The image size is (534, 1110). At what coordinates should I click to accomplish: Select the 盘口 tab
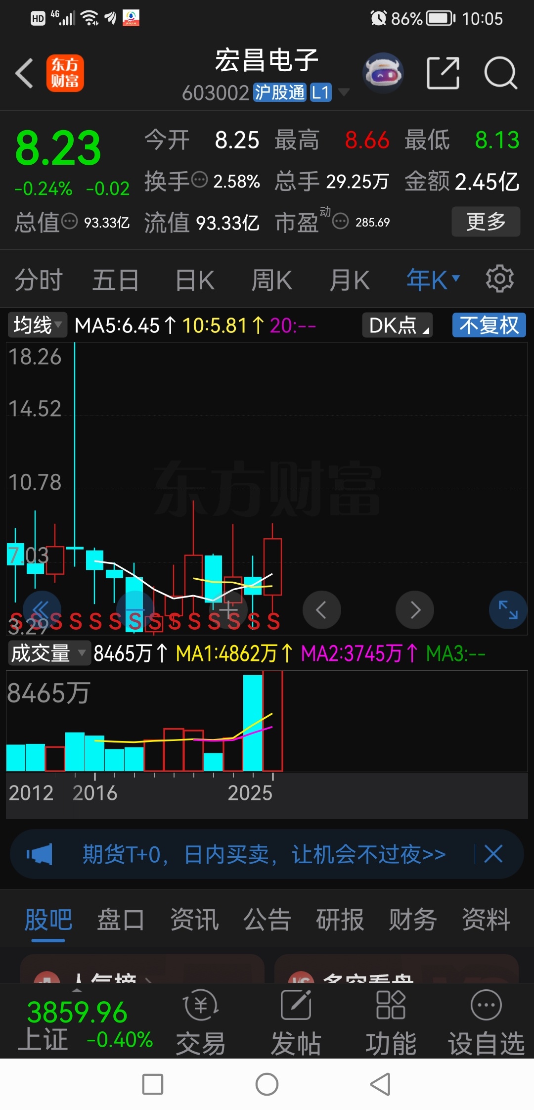click(121, 920)
